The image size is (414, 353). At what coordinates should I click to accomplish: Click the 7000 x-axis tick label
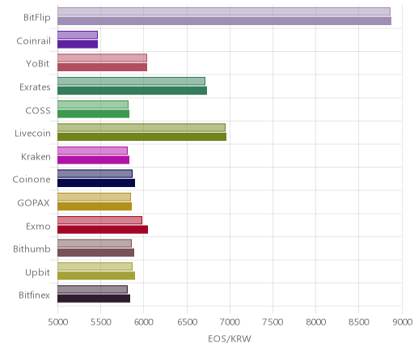230,322
